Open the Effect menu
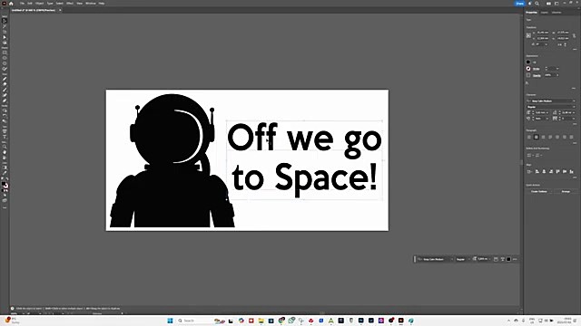 click(70, 4)
